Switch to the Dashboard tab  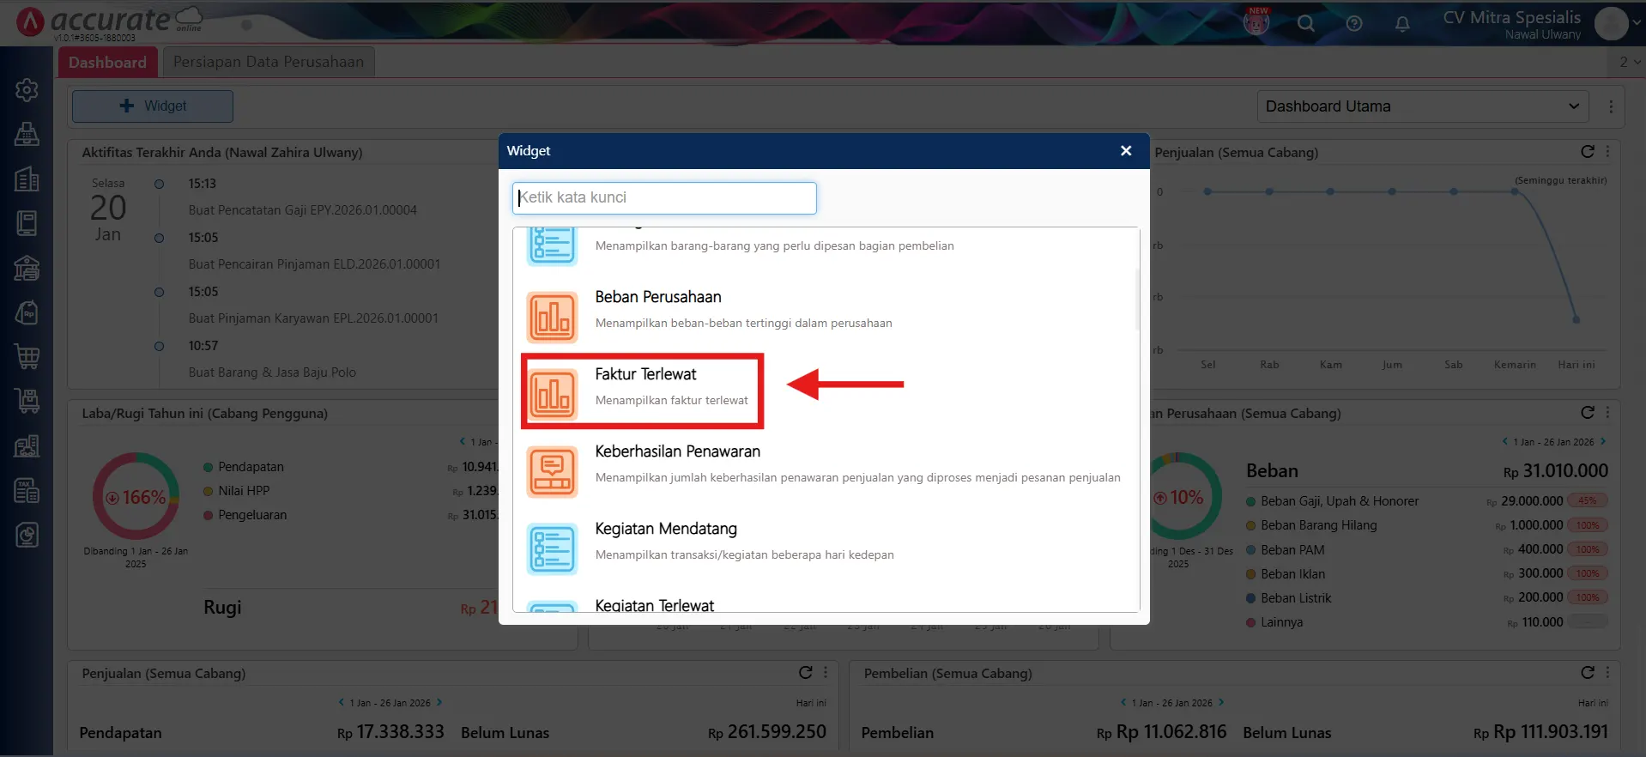pos(107,62)
